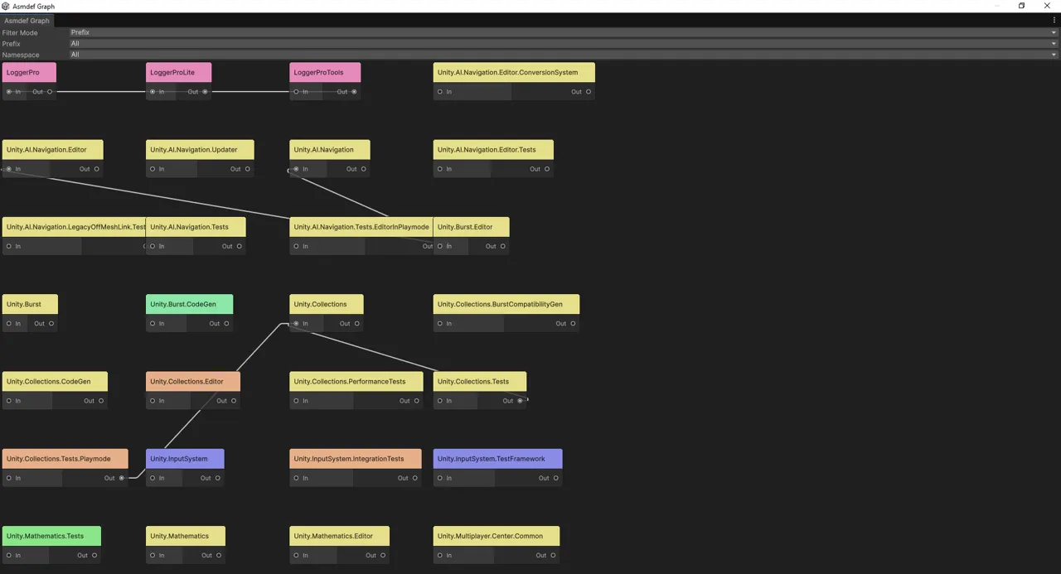Viewport: 1061px width, 574px height.
Task: Select the green Unity.Mathematics.Tests node title
Action: click(x=51, y=536)
